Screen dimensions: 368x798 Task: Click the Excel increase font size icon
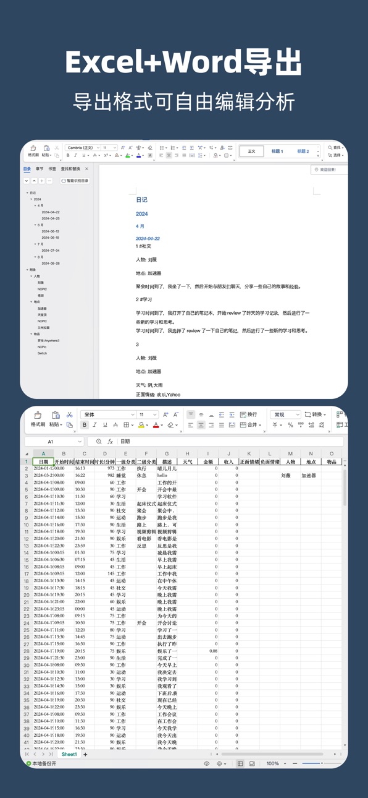click(165, 414)
